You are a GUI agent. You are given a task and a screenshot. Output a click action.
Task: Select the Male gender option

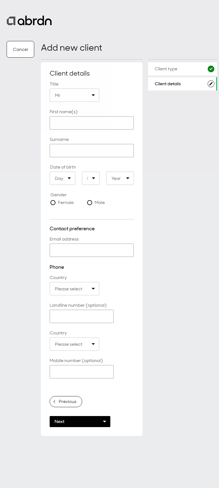90,203
